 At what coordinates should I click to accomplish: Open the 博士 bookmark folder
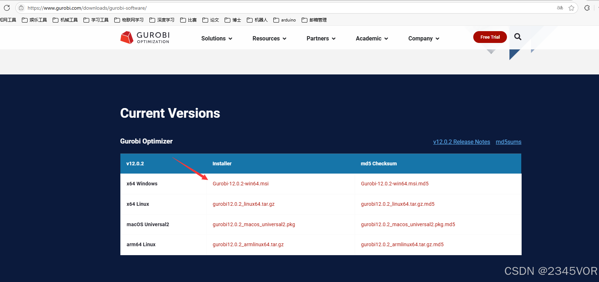click(x=233, y=20)
